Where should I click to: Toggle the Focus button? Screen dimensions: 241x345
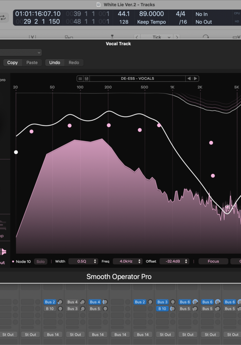pos(213,262)
